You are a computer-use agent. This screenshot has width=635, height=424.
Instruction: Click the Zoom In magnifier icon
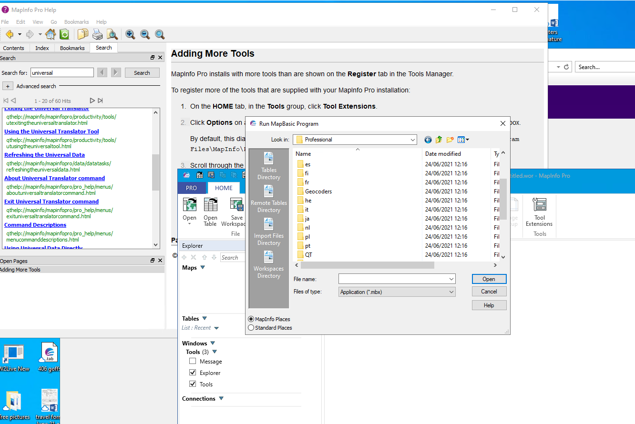click(130, 34)
